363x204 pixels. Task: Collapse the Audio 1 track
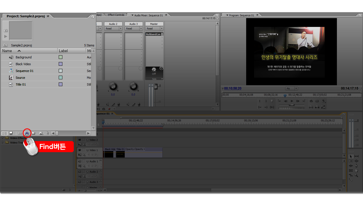pyautogui.click(x=87, y=161)
